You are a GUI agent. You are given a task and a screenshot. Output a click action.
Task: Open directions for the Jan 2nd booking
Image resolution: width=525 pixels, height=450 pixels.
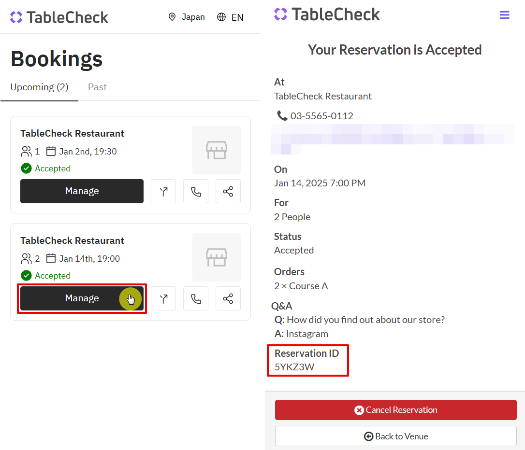[x=163, y=191]
